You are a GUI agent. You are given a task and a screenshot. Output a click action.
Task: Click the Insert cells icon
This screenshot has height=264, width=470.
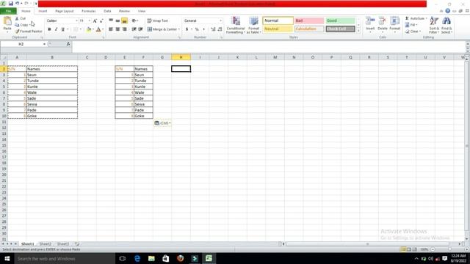pyautogui.click(x=370, y=21)
